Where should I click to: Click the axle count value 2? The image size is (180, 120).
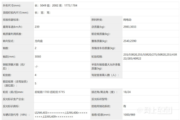click(x=35, y=48)
